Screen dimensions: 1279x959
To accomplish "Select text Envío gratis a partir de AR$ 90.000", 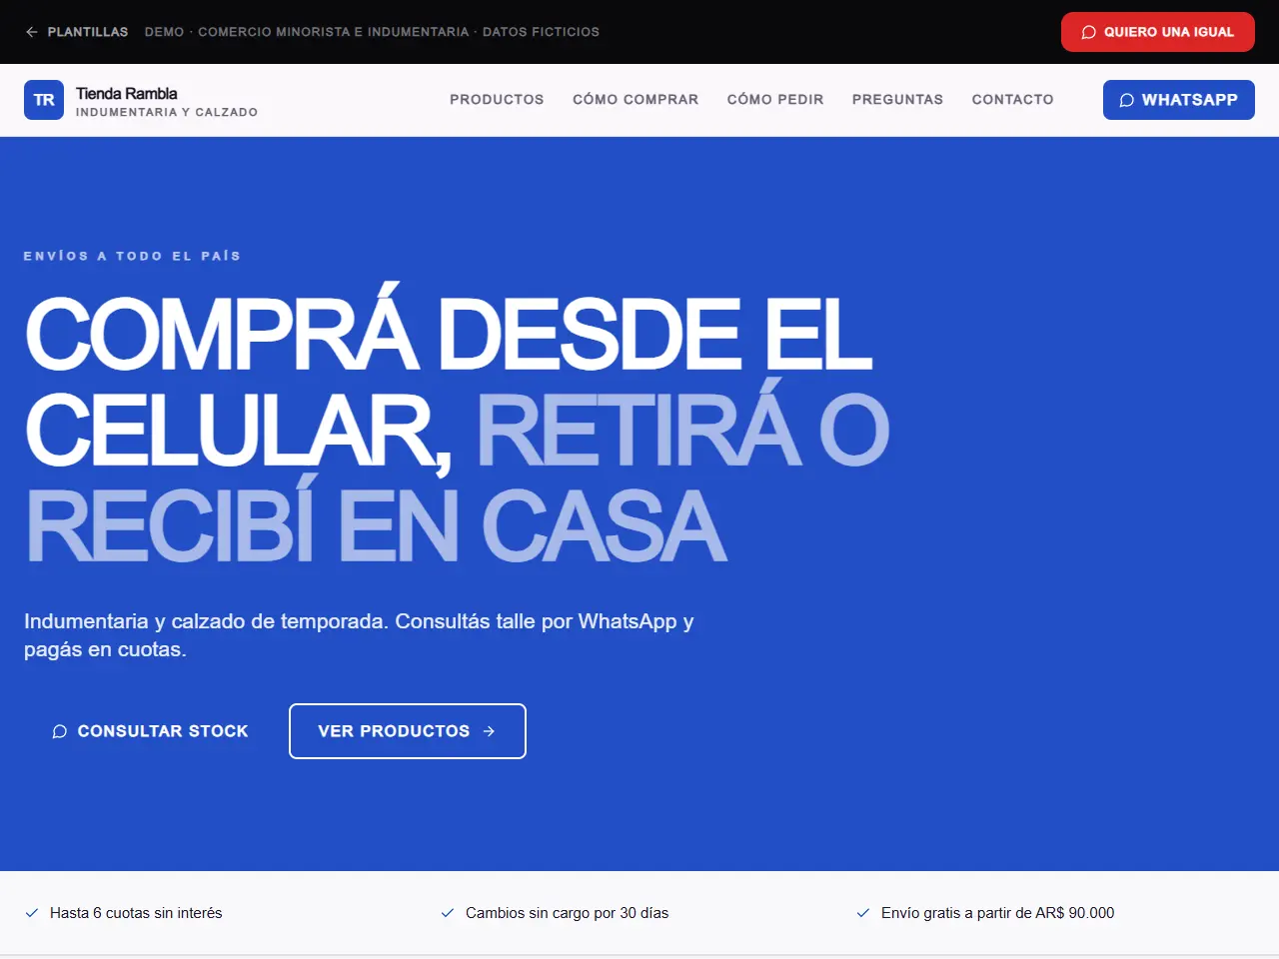I will coord(997,913).
